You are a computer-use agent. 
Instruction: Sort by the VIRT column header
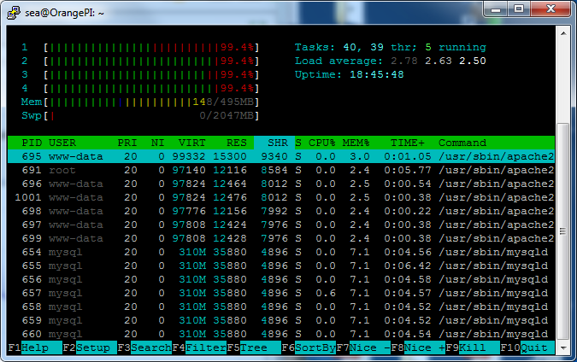tap(191, 143)
